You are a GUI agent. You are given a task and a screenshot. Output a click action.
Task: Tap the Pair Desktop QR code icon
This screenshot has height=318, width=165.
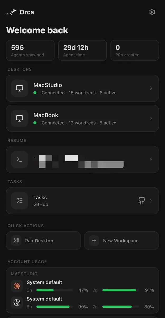(x=16, y=241)
